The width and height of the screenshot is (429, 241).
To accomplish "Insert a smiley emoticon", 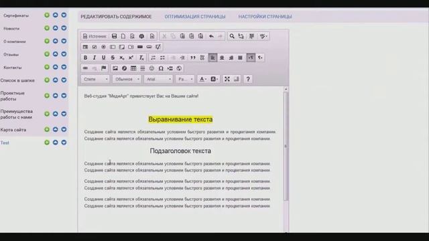I will click(x=151, y=68).
